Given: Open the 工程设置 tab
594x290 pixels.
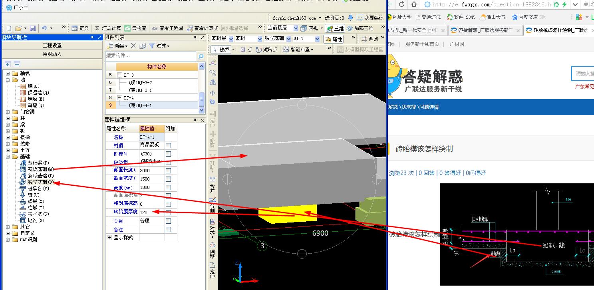Looking at the screenshot, I should 52,46.
